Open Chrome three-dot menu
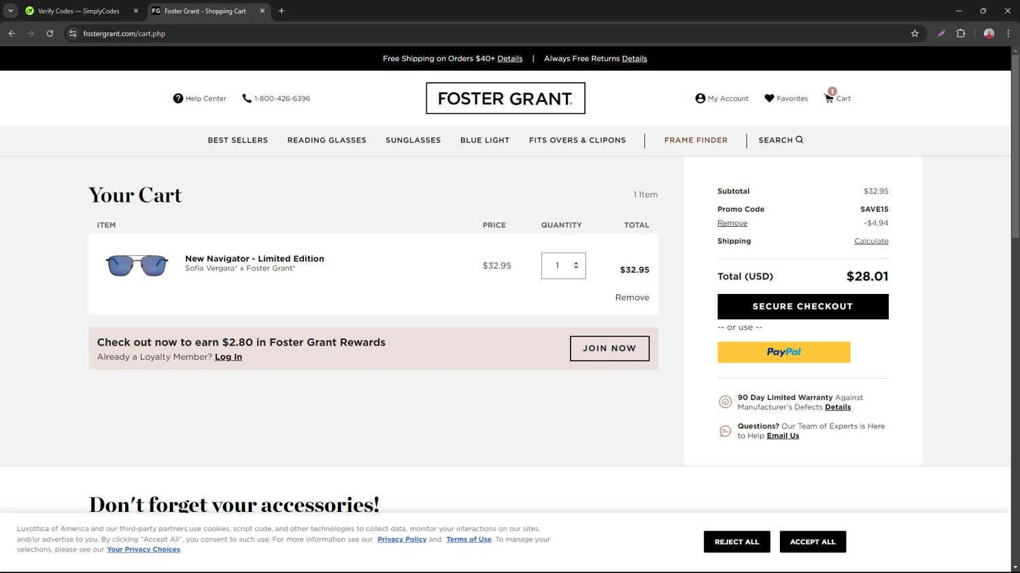The image size is (1020, 573). point(1008,33)
